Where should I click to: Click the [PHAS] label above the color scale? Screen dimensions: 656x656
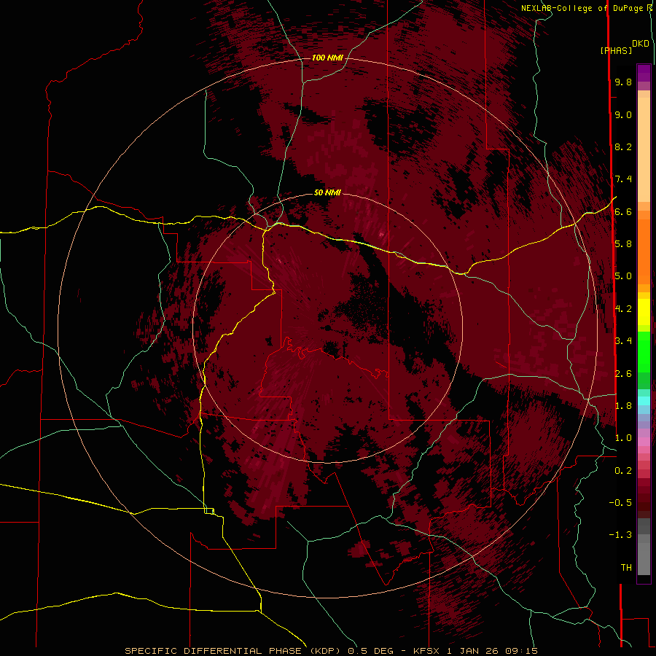(616, 51)
